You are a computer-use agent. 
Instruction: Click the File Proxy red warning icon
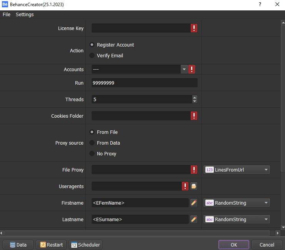coord(194,170)
